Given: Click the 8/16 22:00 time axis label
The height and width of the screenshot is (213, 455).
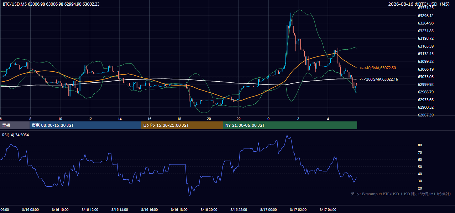Looking at the screenshot, I should point(239,209).
